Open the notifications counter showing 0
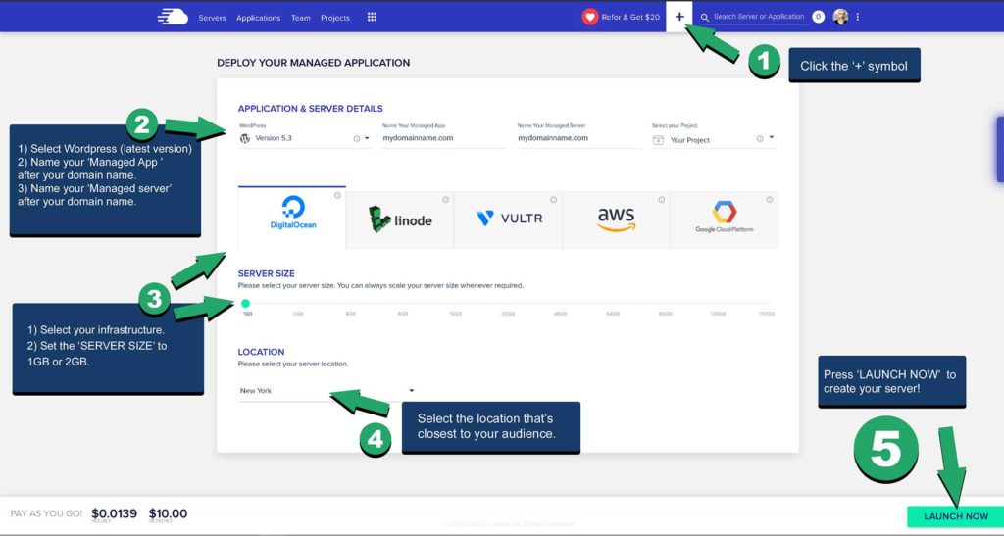Image resolution: width=1004 pixels, height=536 pixels. coord(819,17)
